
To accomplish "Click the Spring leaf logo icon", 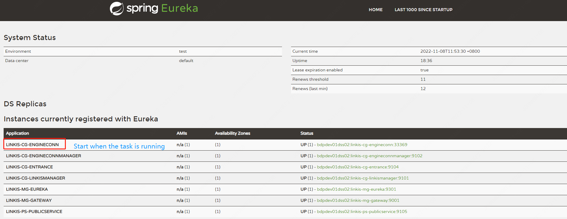I will tap(117, 8).
